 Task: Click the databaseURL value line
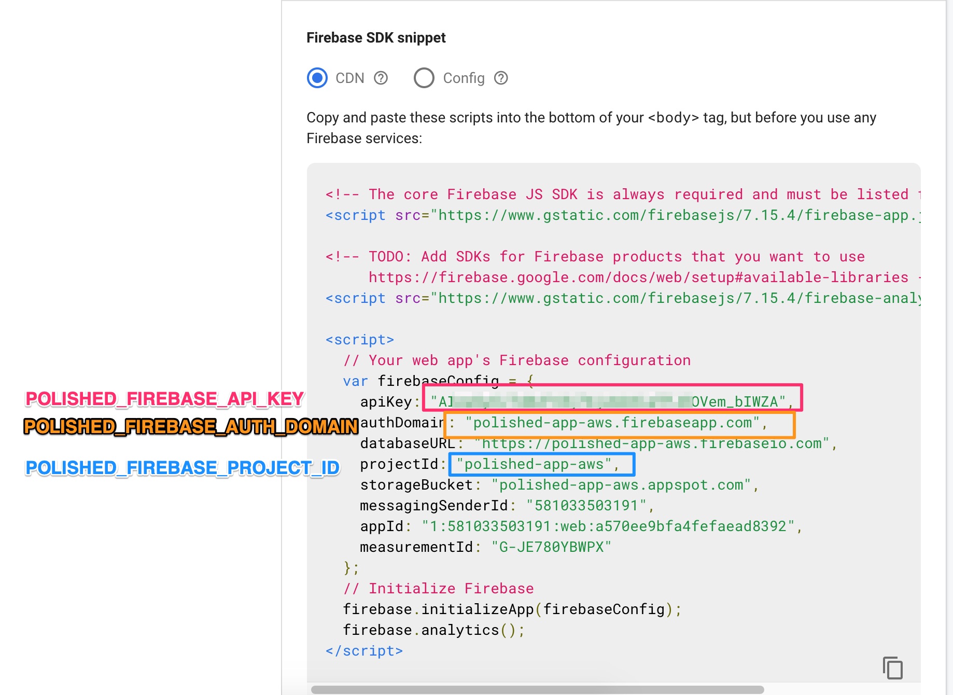click(x=652, y=443)
